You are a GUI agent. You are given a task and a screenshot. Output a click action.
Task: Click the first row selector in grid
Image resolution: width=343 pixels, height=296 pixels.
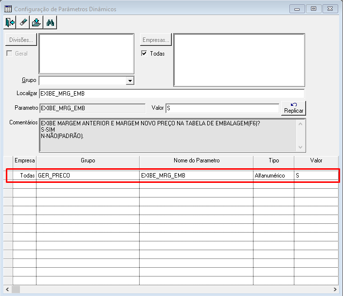pos(8,176)
